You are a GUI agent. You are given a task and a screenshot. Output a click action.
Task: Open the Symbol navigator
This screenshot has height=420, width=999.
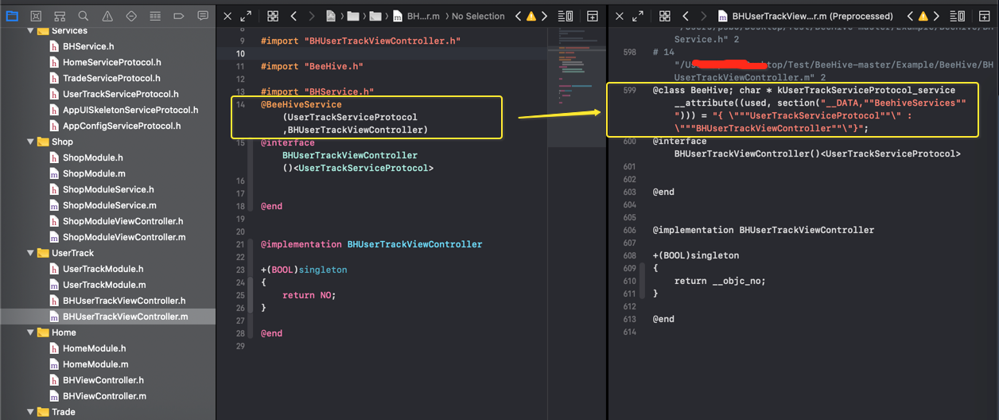60,16
